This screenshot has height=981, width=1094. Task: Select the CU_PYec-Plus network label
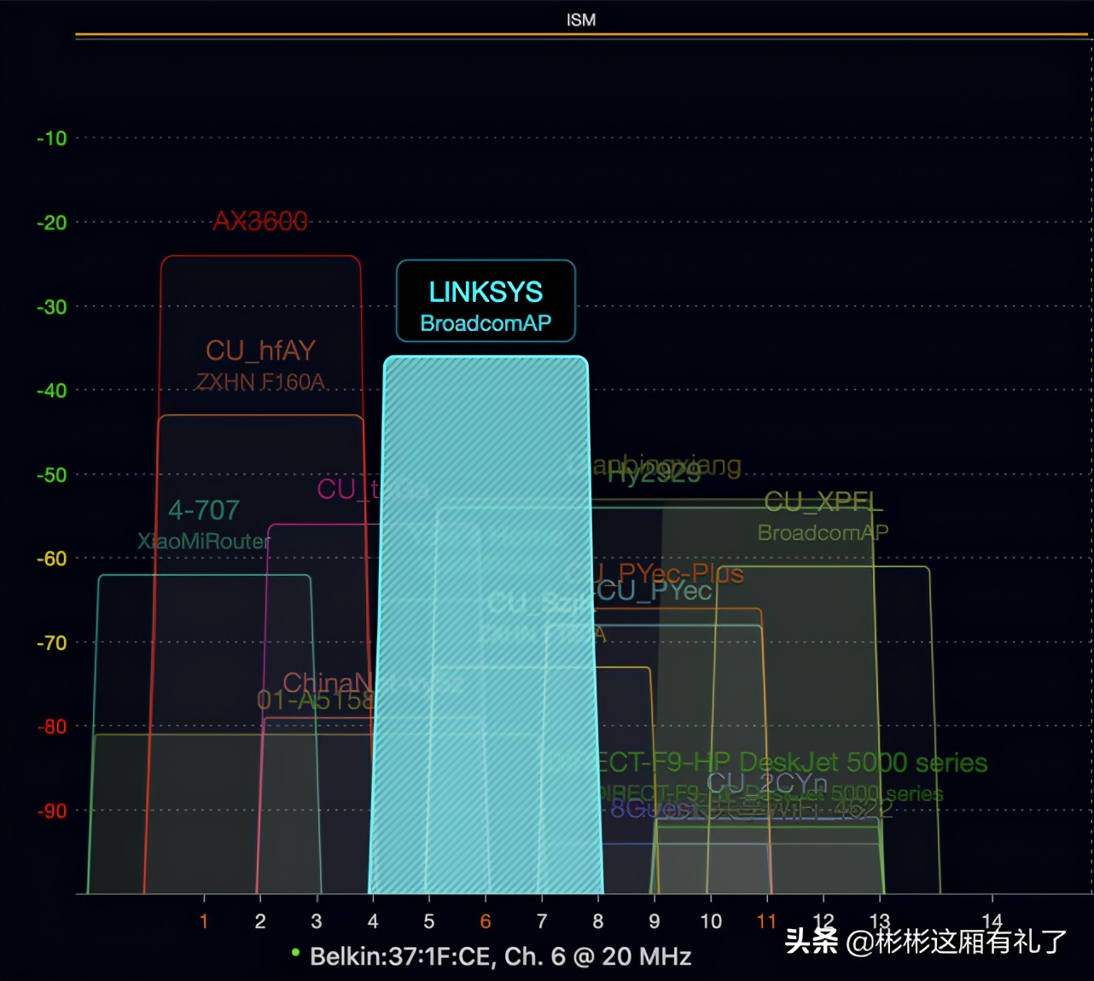pyautogui.click(x=664, y=574)
